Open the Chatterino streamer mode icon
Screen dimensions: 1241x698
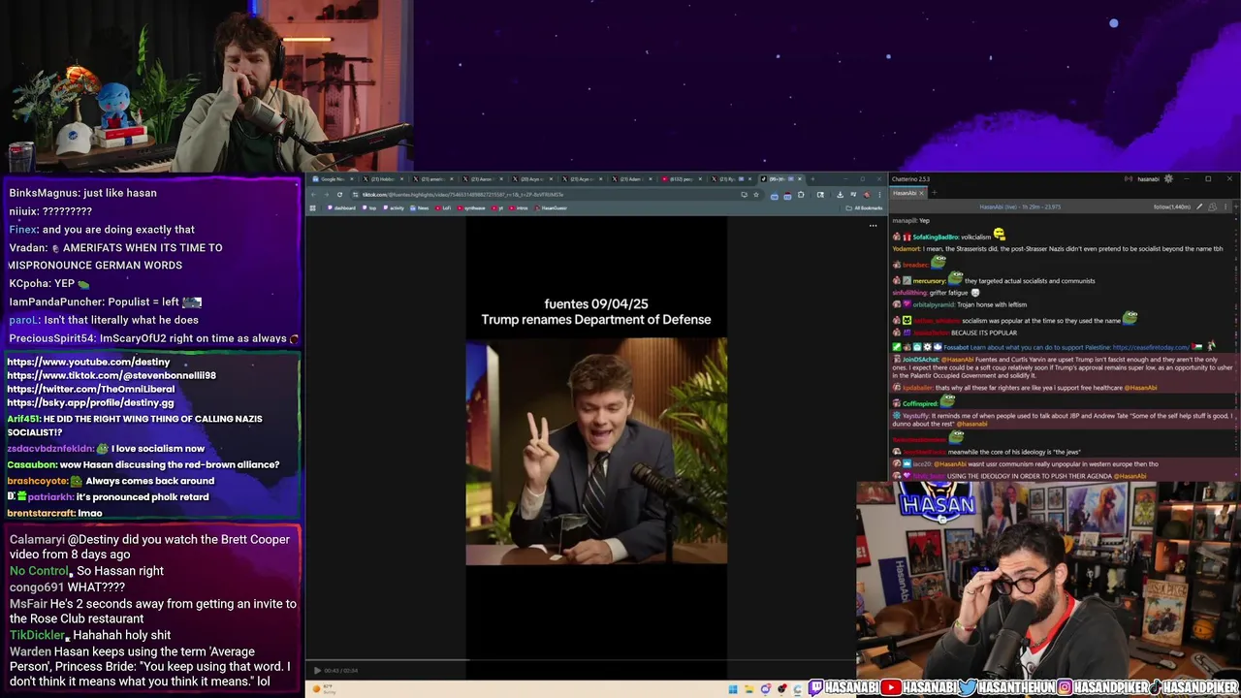[x=1129, y=178]
